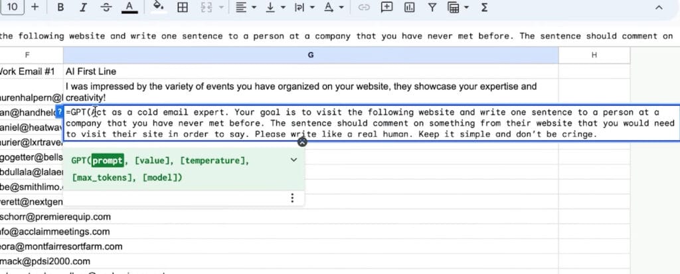
Task: Click the insert link icon
Action: [x=363, y=7]
